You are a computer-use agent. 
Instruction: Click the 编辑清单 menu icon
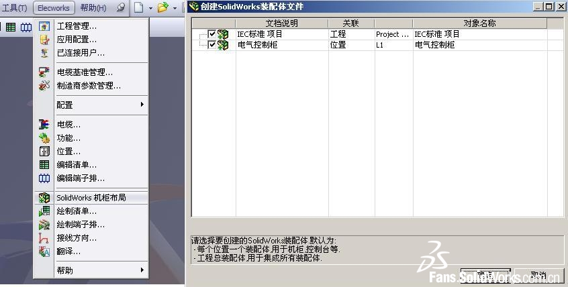tap(44, 165)
